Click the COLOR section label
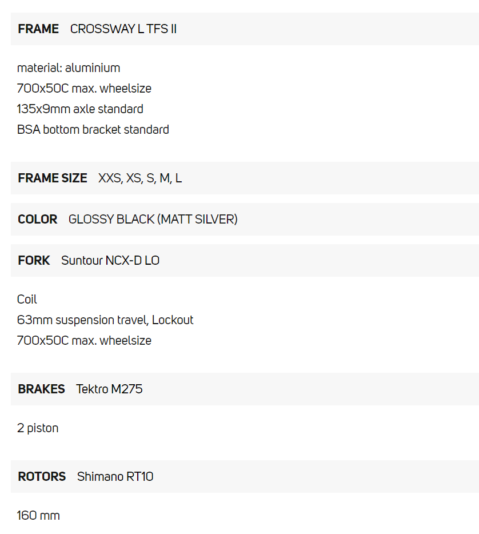 point(38,220)
